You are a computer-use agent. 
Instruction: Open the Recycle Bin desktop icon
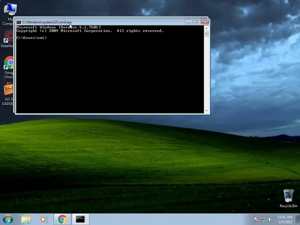point(288,198)
